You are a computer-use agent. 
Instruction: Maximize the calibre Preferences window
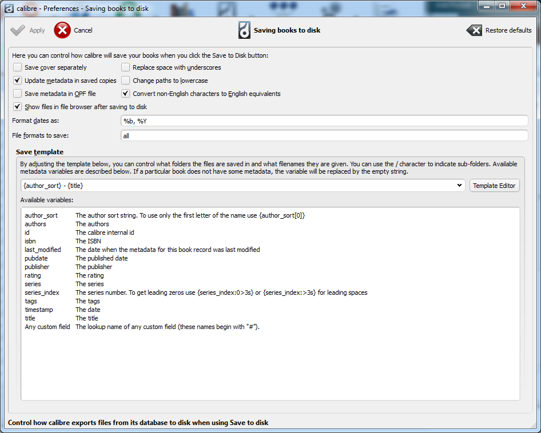coord(502,6)
